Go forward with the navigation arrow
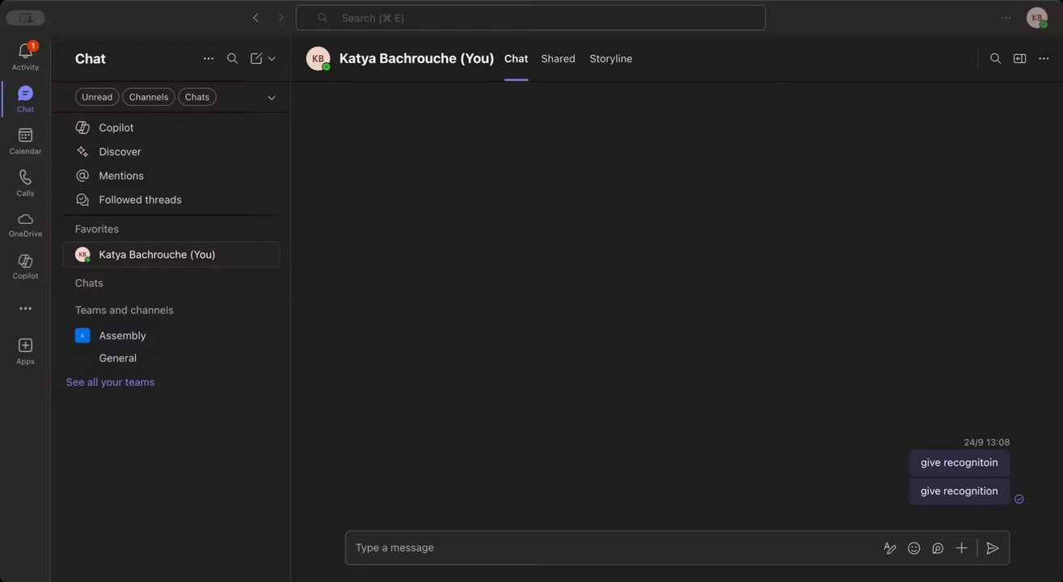The height and width of the screenshot is (582, 1063). (x=281, y=18)
